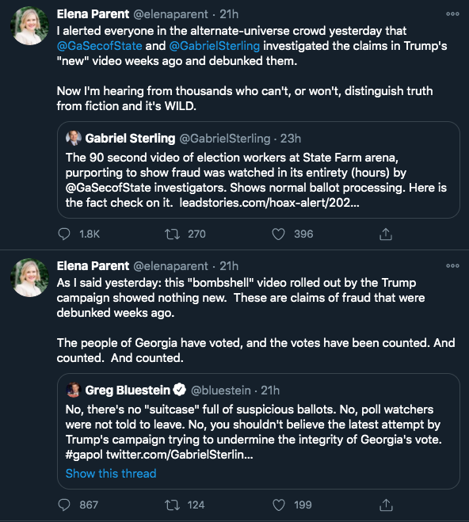Retweet the tweet with 124 retweets
The image size is (469, 522).
(x=173, y=505)
